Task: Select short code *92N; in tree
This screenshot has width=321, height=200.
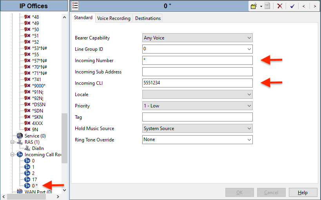Action: [38, 98]
